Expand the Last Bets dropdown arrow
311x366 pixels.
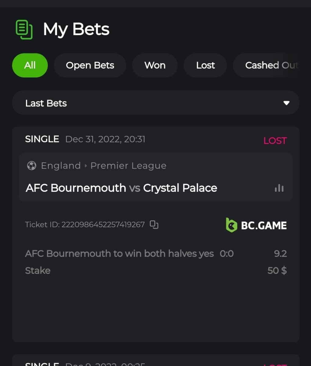[x=286, y=103]
